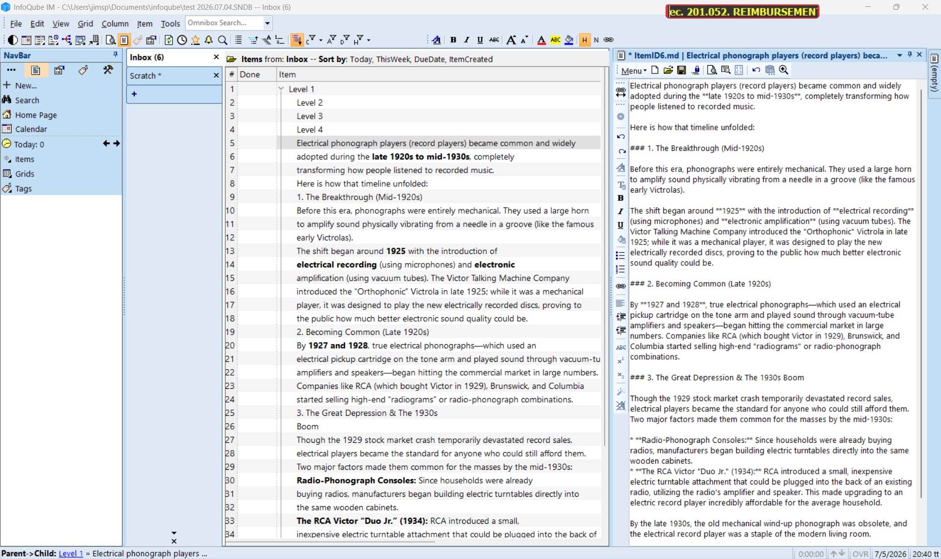
Task: Toggle the highlighted H button in the toolbar
Action: [x=584, y=40]
